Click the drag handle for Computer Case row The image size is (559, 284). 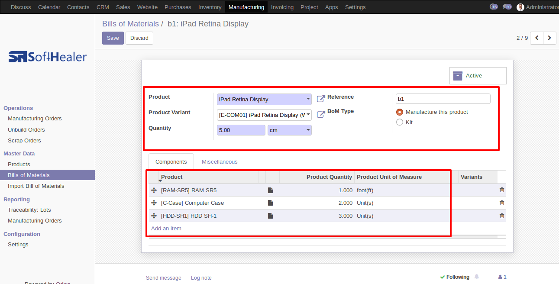(x=154, y=203)
